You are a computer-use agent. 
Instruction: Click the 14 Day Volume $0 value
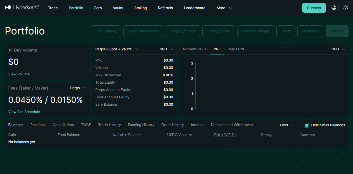coord(14,62)
